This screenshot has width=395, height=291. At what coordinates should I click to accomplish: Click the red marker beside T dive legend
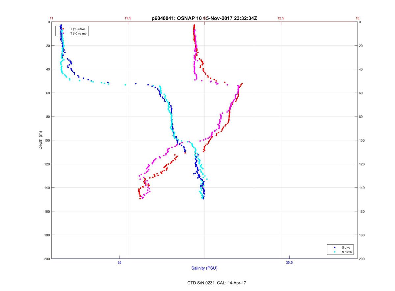pos(63,29)
